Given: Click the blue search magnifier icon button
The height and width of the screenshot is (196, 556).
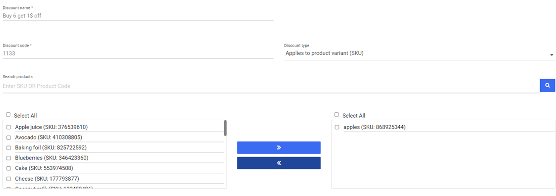Looking at the screenshot, I should tap(548, 86).
